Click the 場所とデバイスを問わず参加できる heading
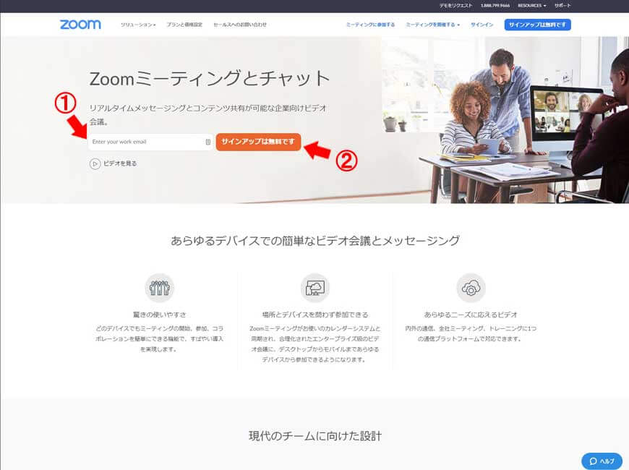Image resolution: width=629 pixels, height=470 pixels. pos(315,315)
